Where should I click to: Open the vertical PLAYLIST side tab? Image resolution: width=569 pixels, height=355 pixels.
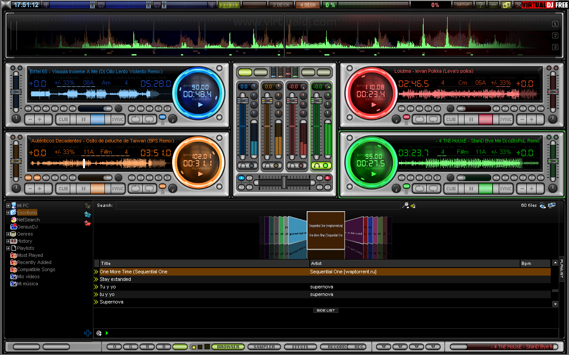point(561,268)
